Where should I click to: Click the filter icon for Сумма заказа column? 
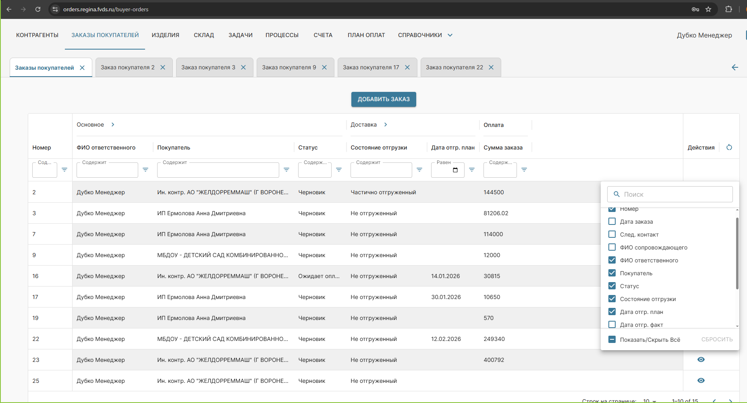(x=524, y=170)
